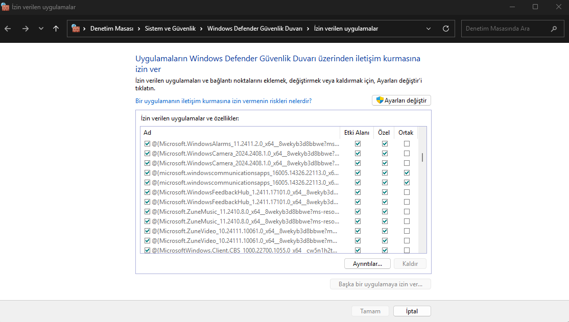Expand chevron after Denetim Masası breadcrumb
The height and width of the screenshot is (322, 569).
[139, 29]
